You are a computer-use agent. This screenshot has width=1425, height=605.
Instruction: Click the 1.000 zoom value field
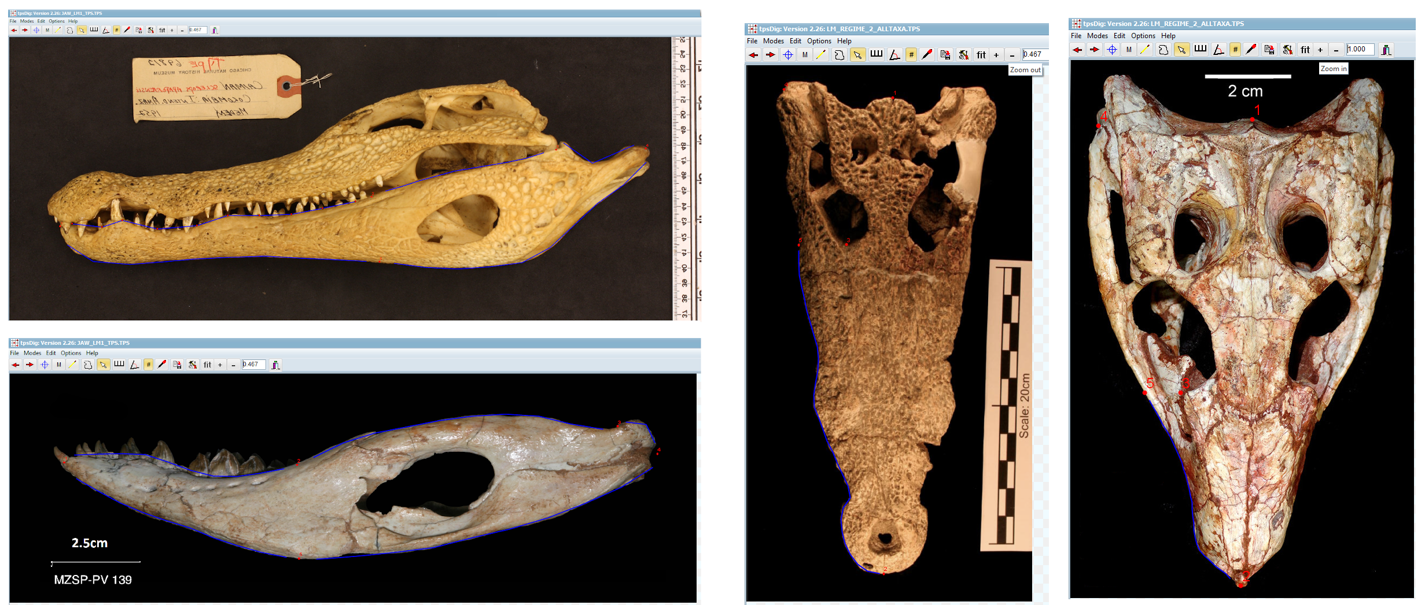pyautogui.click(x=1360, y=50)
